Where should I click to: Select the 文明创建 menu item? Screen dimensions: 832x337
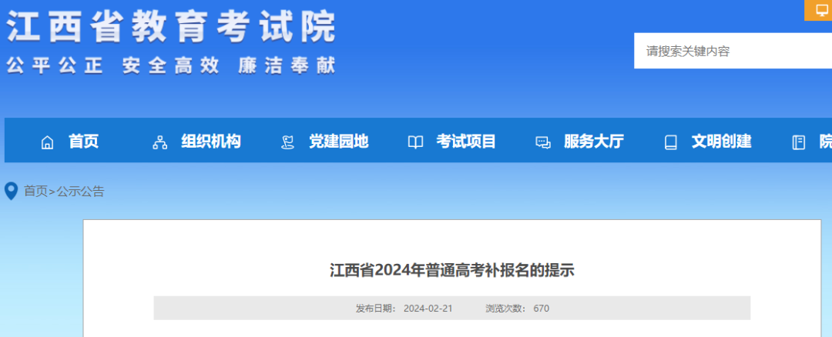click(x=722, y=142)
